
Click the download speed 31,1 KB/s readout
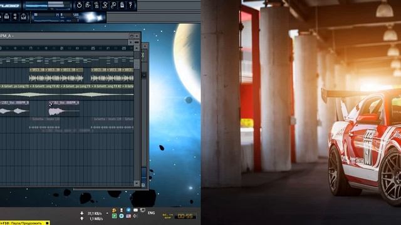pyautogui.click(x=95, y=213)
